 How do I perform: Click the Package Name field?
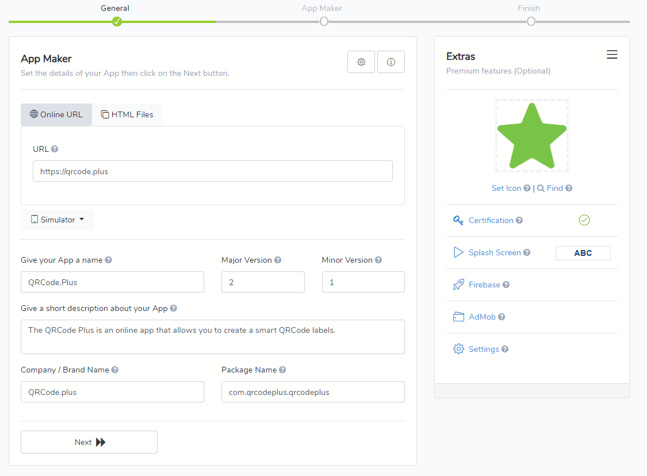[x=313, y=392]
